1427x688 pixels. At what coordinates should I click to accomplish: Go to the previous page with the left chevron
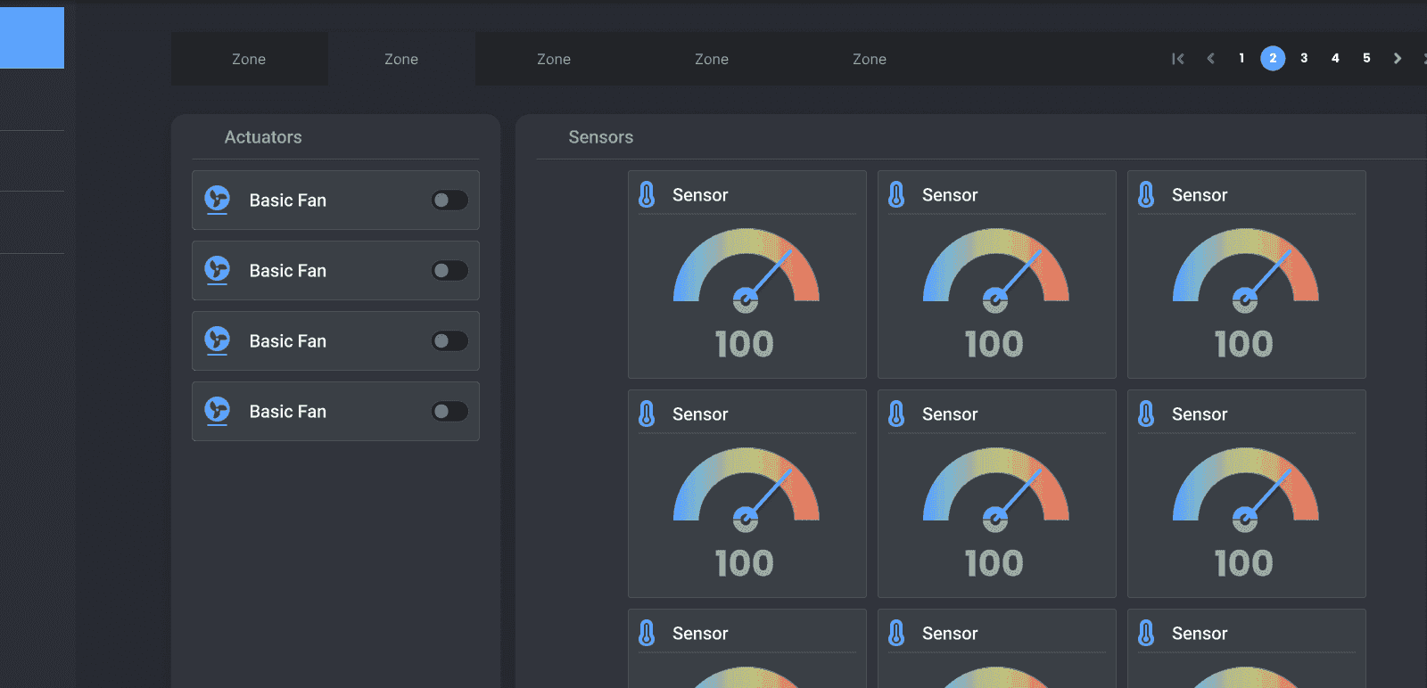coord(1210,59)
